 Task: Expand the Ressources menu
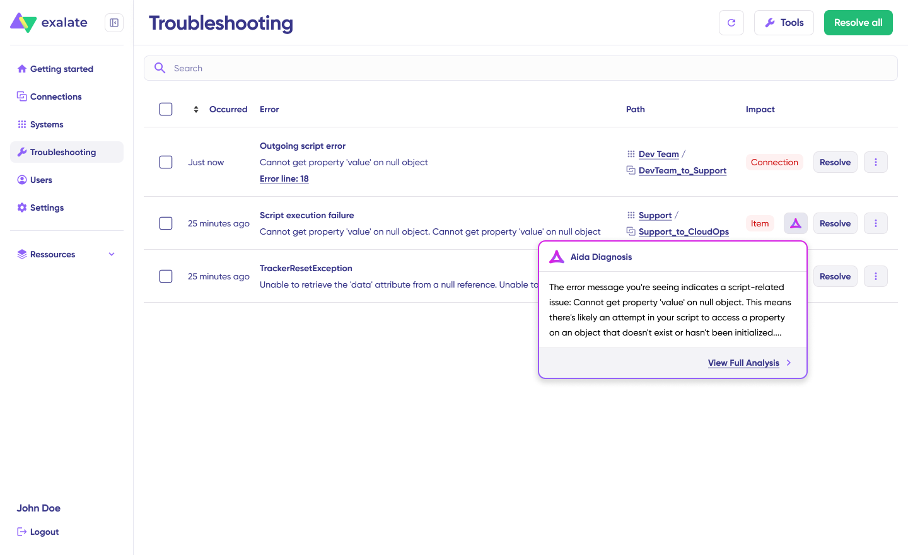[67, 254]
